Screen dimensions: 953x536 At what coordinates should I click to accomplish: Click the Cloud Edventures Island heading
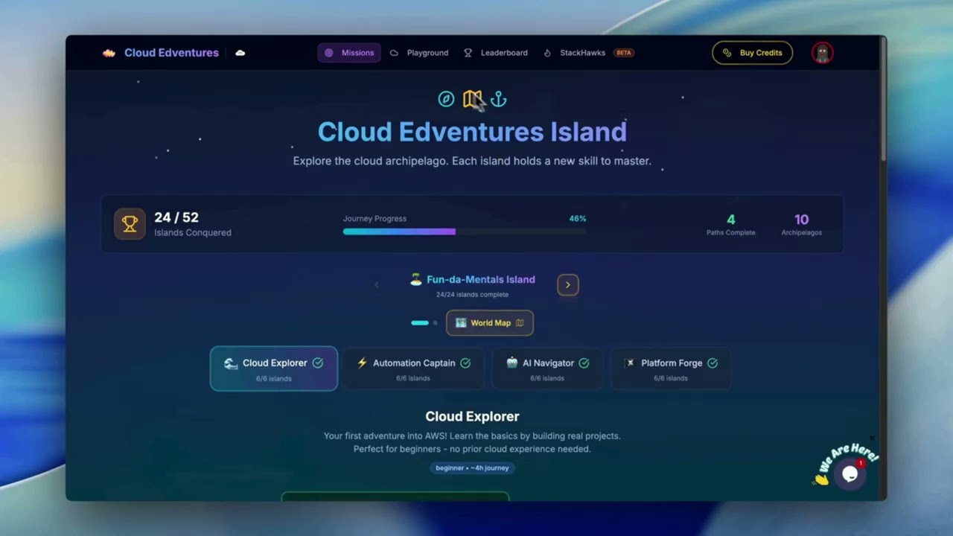coord(472,132)
